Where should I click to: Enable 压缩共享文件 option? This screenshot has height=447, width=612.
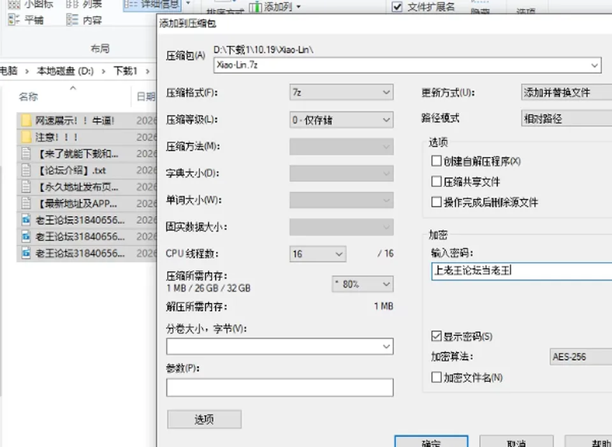pos(436,182)
